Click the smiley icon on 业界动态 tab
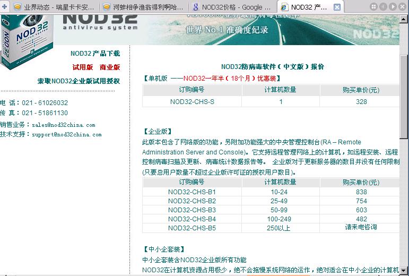The image size is (409, 276). [17, 7]
